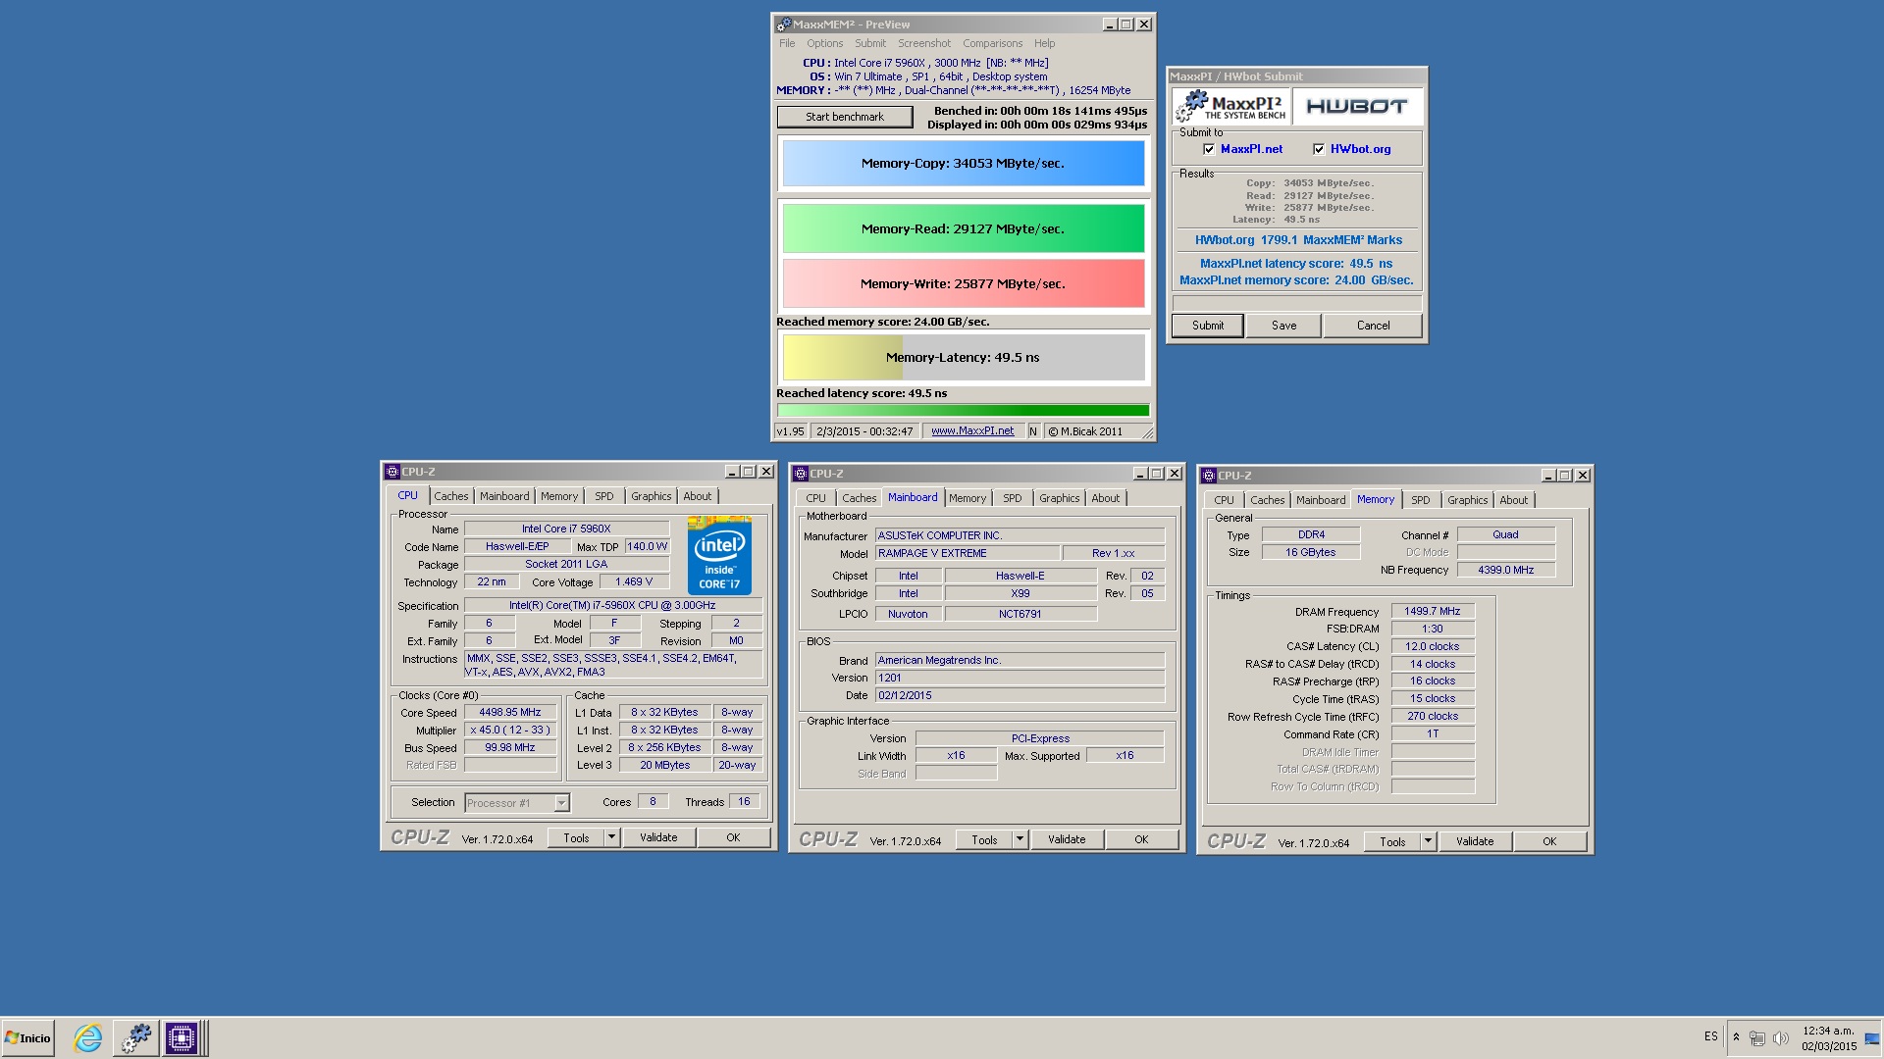
Task: Select Mainboard tab in the Memory window
Action: pos(1320,500)
